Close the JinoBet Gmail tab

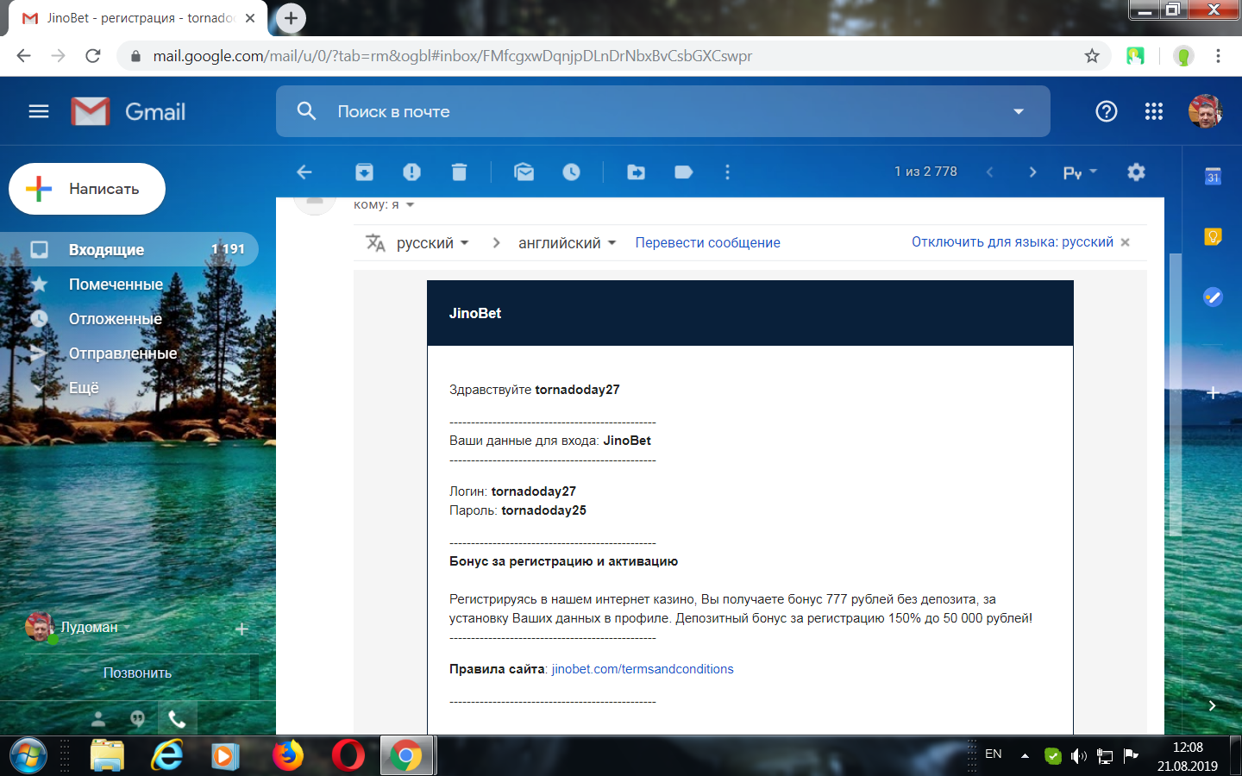click(250, 18)
